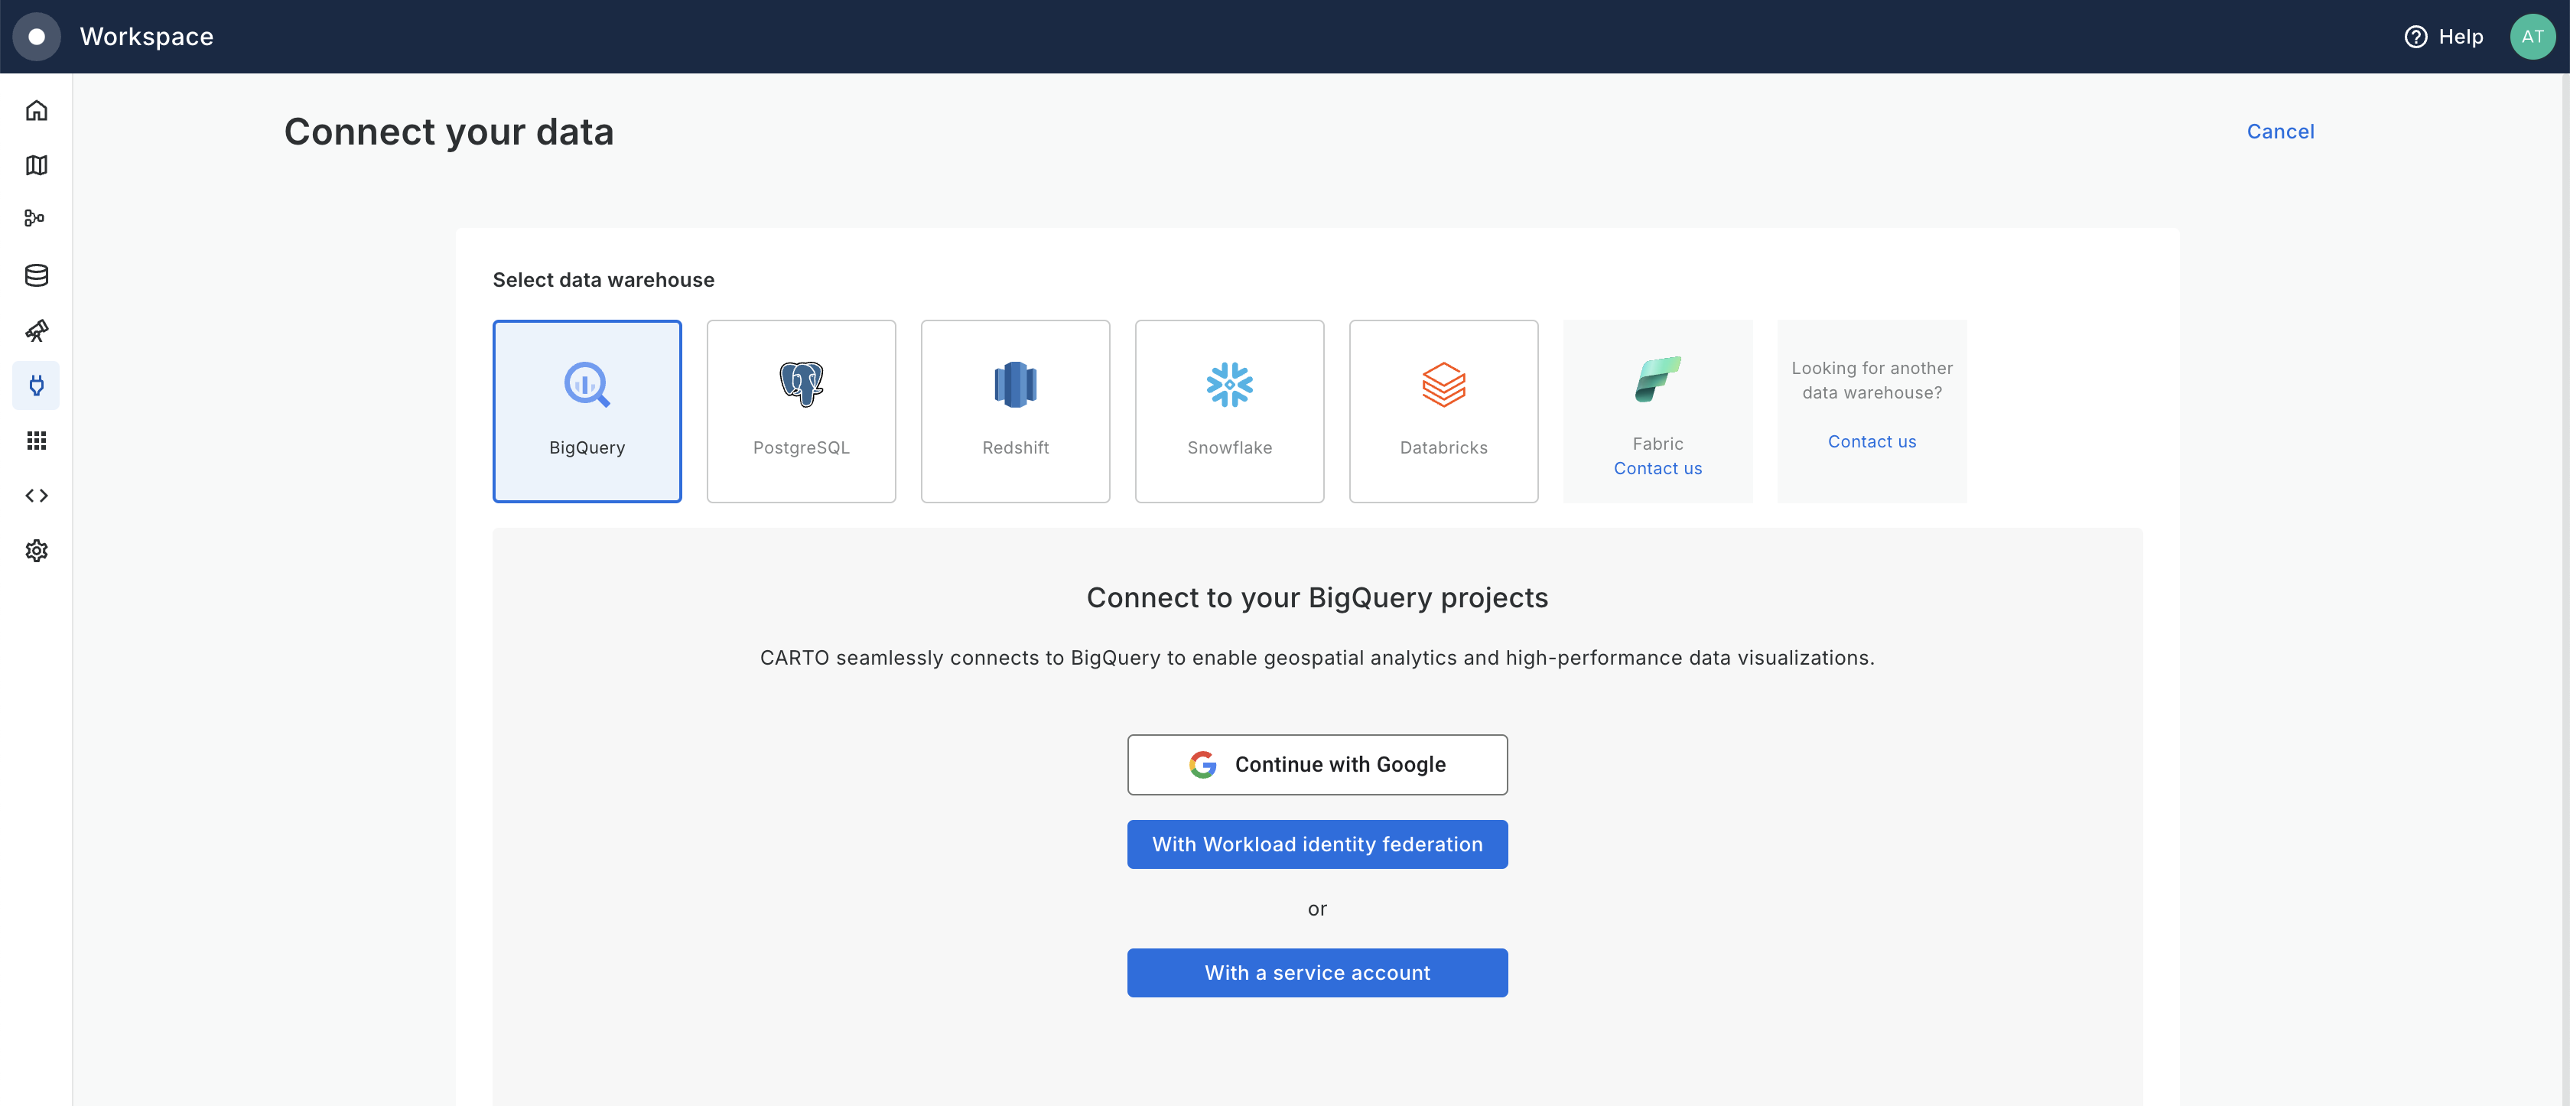Click Continue with Google button
2570x1106 pixels.
(x=1317, y=765)
